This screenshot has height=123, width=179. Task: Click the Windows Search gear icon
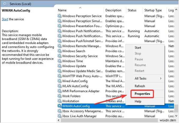click(60, 51)
